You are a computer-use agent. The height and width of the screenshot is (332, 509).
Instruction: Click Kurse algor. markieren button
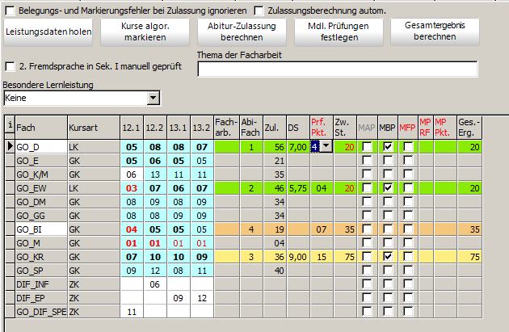click(x=145, y=32)
